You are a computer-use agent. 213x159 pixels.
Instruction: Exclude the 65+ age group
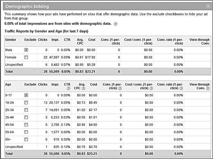[x=26, y=139]
